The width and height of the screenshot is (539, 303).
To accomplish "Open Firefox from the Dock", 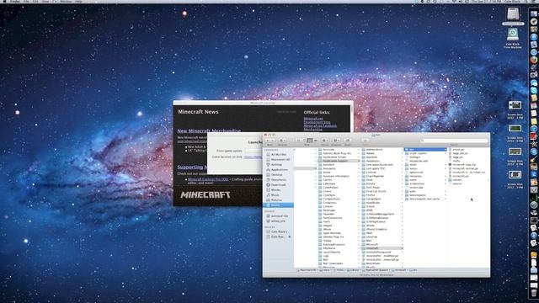I will pyautogui.click(x=533, y=60).
